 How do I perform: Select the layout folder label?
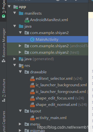[x=36, y=111]
